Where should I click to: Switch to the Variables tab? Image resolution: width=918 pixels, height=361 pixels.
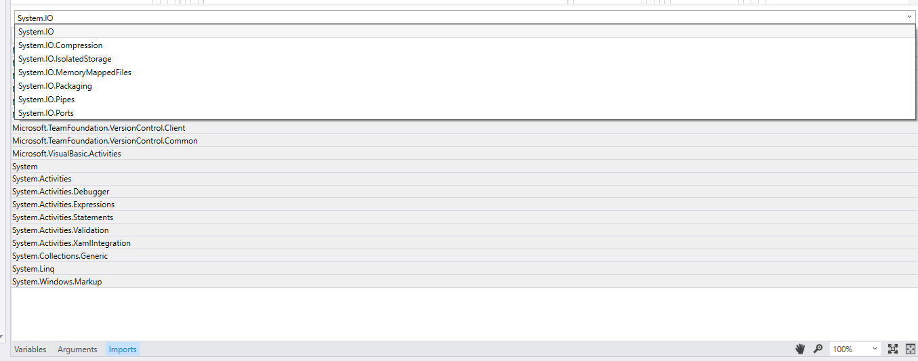coord(30,349)
